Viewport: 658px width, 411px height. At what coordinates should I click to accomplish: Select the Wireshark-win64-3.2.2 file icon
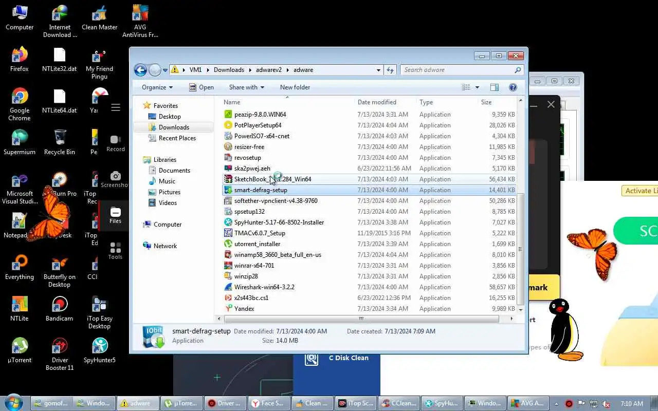[x=228, y=287]
